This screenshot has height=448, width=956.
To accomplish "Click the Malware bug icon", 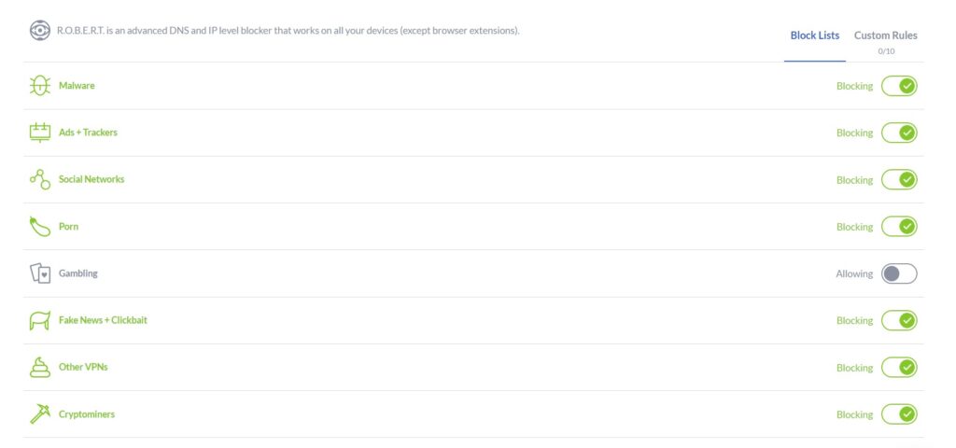I will (x=39, y=85).
